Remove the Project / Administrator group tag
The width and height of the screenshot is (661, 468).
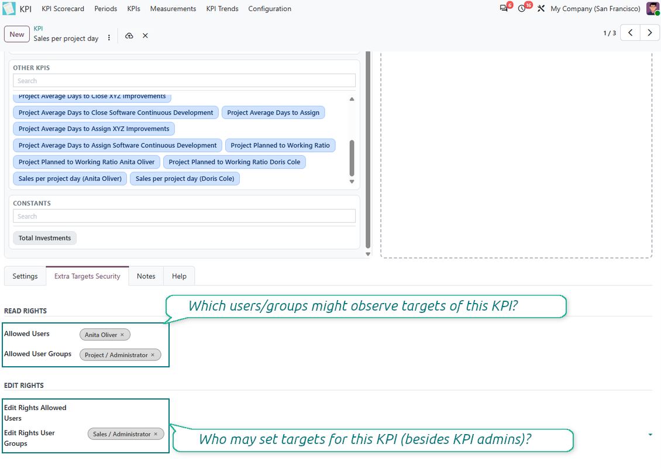coord(153,355)
